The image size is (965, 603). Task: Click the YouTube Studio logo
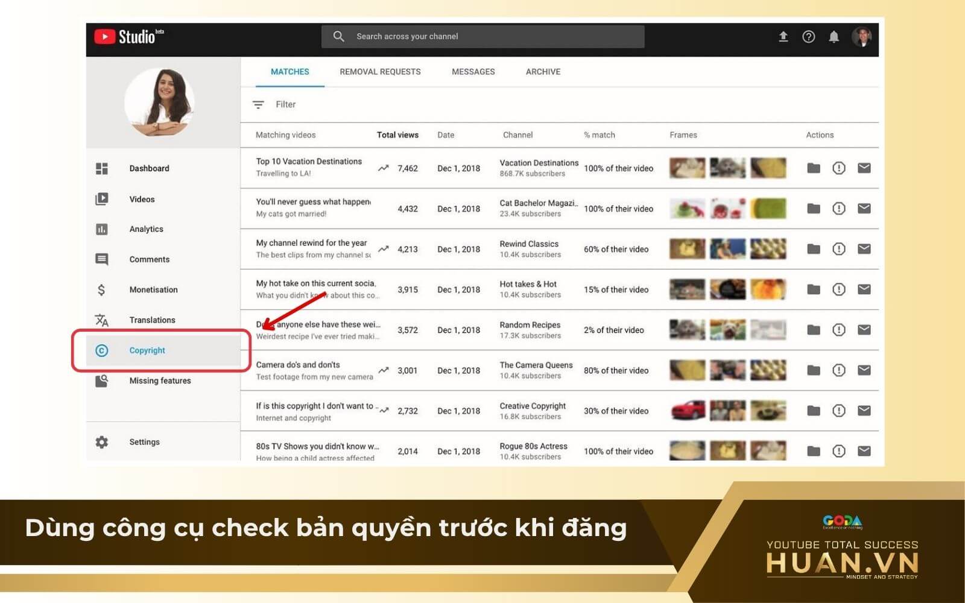click(129, 37)
